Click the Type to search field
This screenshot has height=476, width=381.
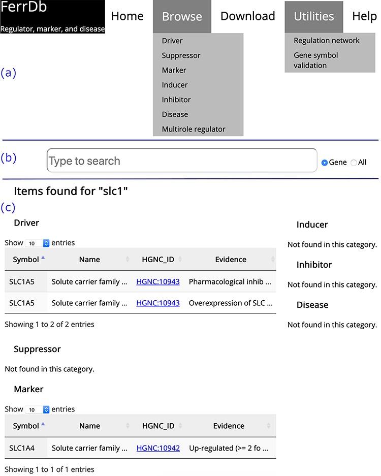pyautogui.click(x=181, y=161)
